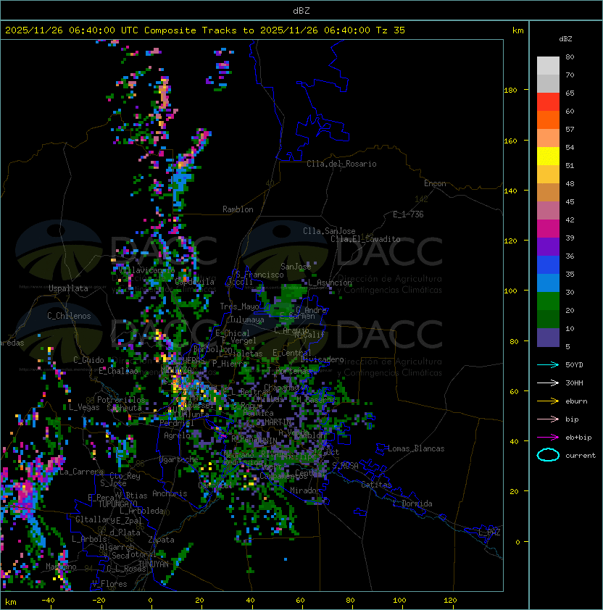Click the 'current' legend label
Viewport: 603px width, 610px height.
coord(581,456)
